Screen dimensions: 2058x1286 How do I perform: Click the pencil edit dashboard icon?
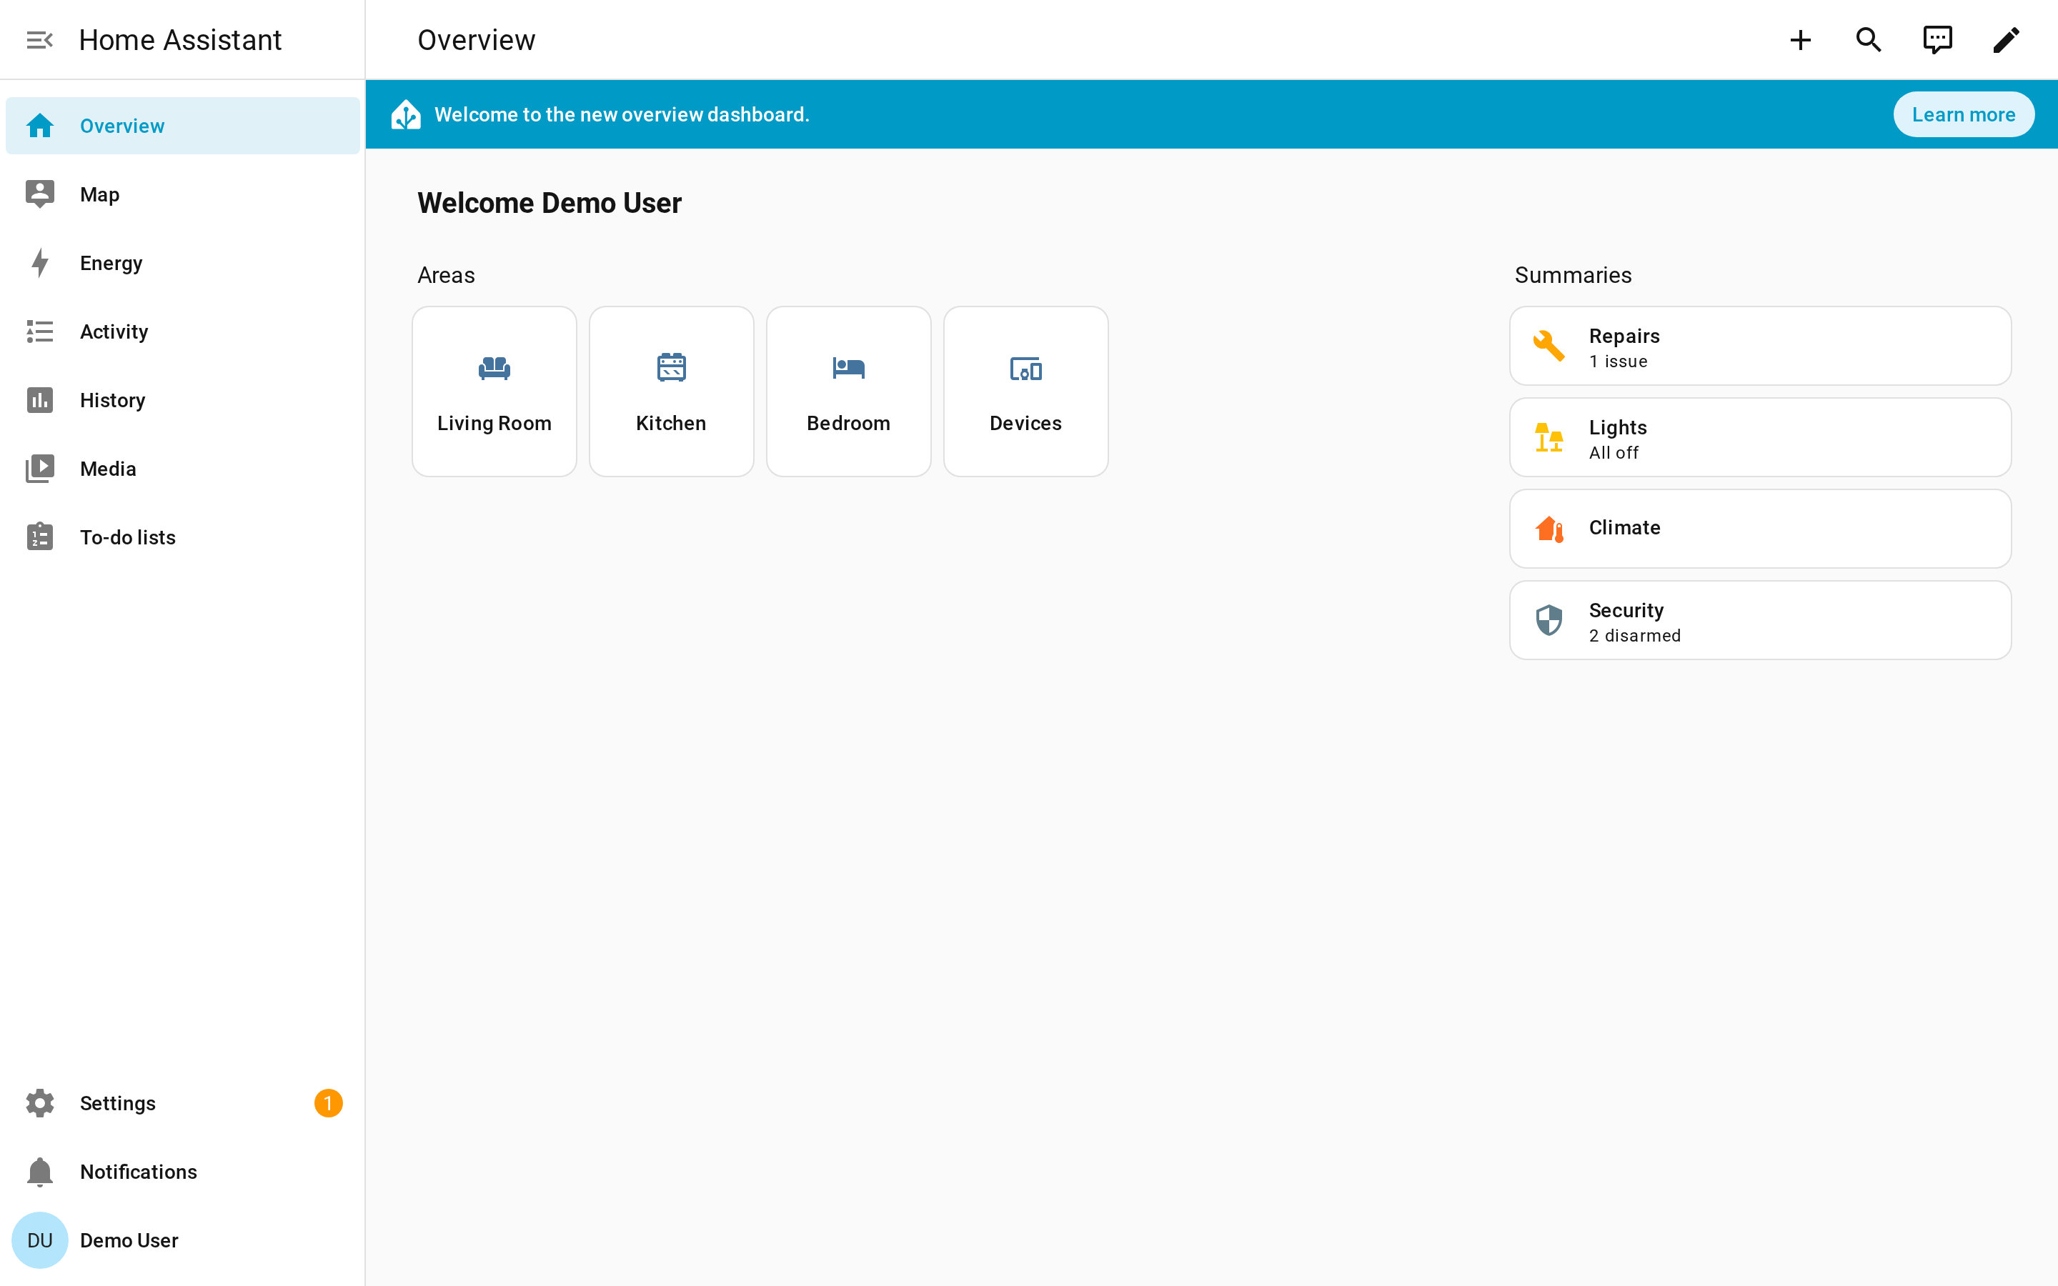point(2006,40)
